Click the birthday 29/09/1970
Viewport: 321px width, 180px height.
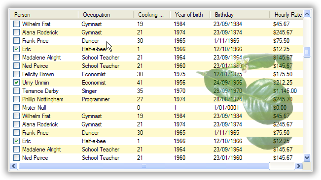point(228,91)
